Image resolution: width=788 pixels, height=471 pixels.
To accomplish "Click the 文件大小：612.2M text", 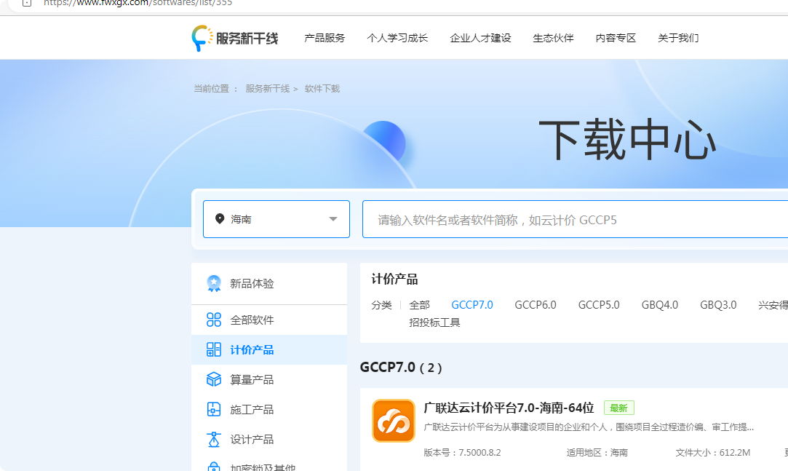I will [712, 452].
